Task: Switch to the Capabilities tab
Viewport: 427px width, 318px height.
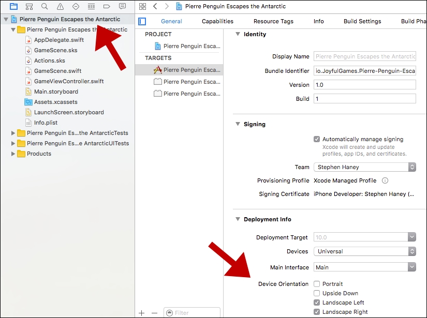Action: [217, 21]
